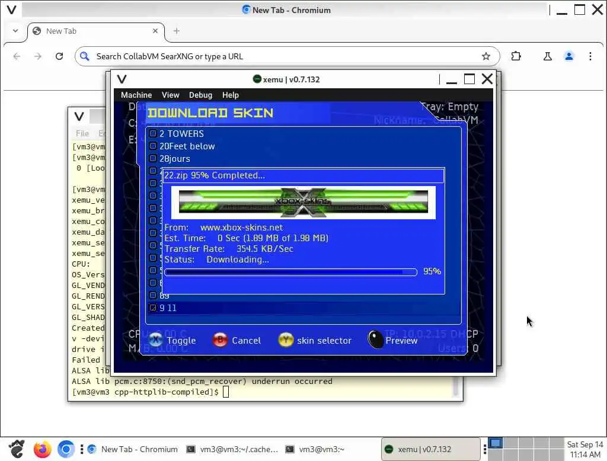The image size is (607, 461).
Task: Expand Chromium tab search dropdown arrow
Action: [15, 31]
